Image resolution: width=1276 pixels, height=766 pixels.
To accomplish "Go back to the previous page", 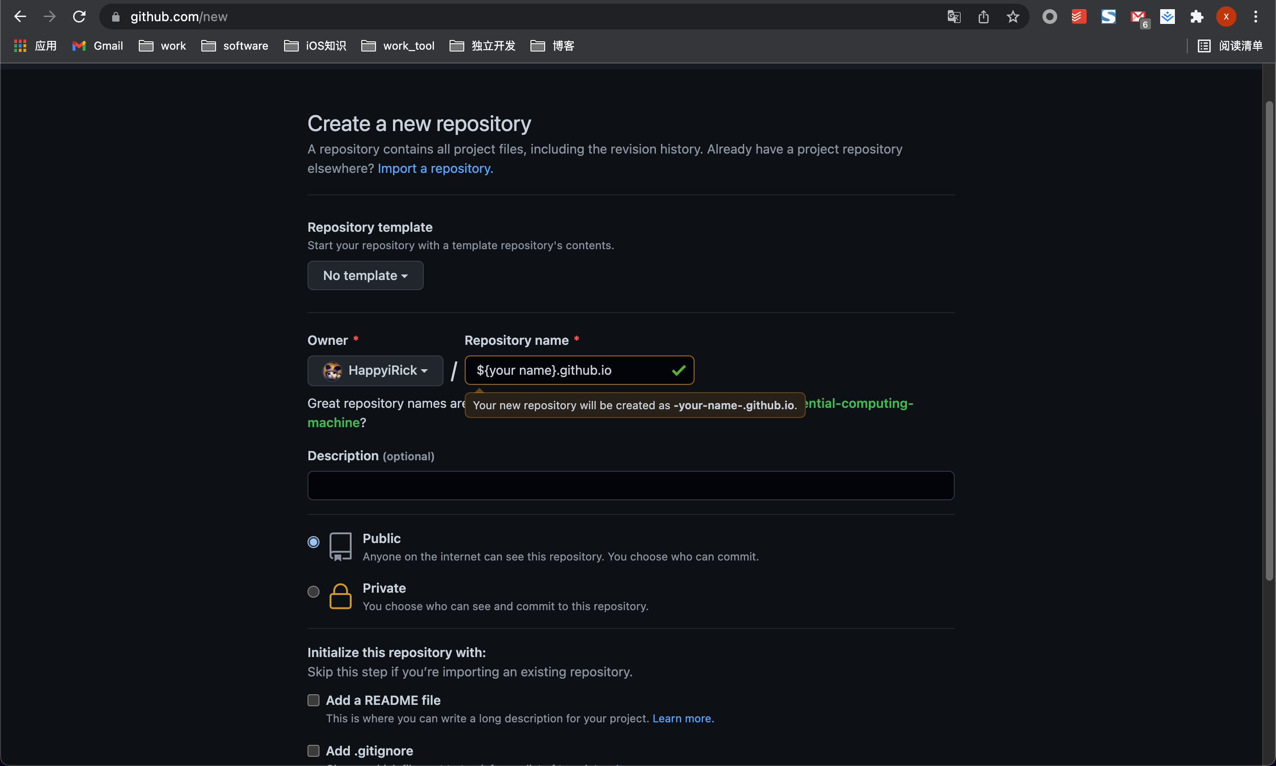I will pyautogui.click(x=20, y=17).
